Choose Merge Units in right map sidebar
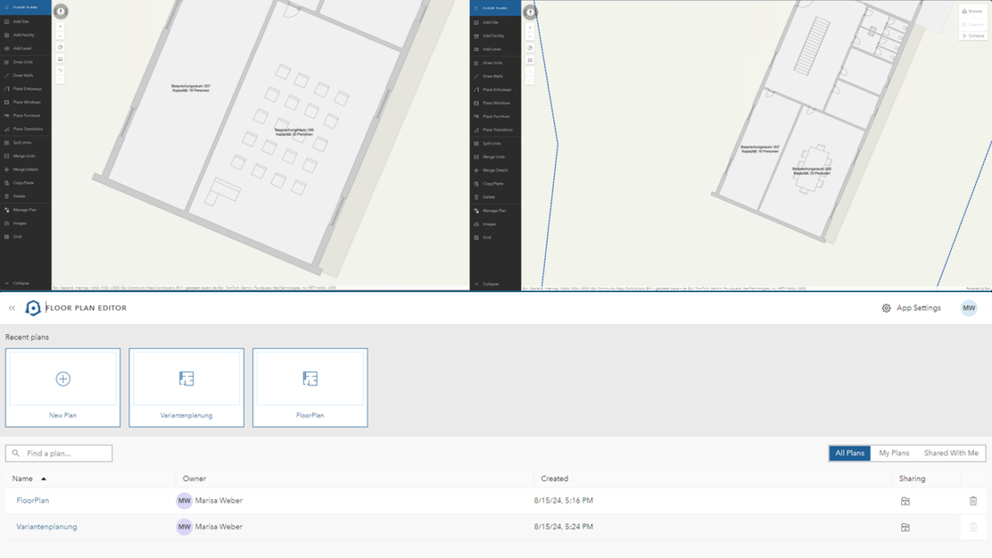Image resolution: width=992 pixels, height=558 pixels. [495, 156]
